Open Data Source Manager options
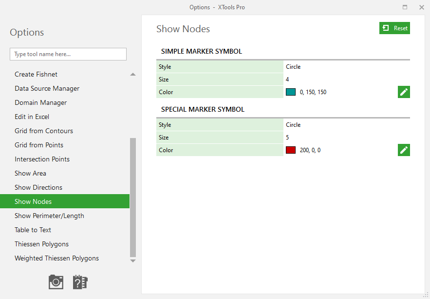This screenshot has width=430, height=299. (65, 88)
